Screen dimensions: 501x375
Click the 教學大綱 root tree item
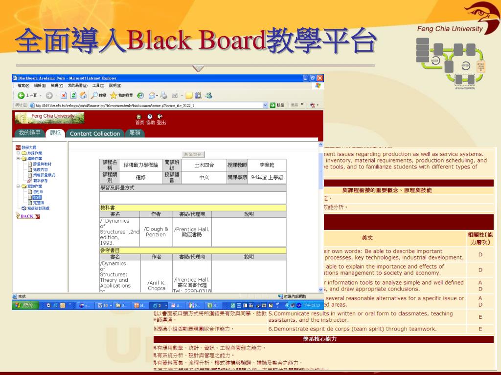point(26,147)
